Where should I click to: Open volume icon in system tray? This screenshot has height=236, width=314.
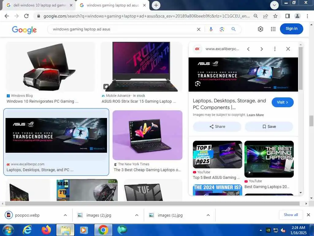tap(283, 230)
